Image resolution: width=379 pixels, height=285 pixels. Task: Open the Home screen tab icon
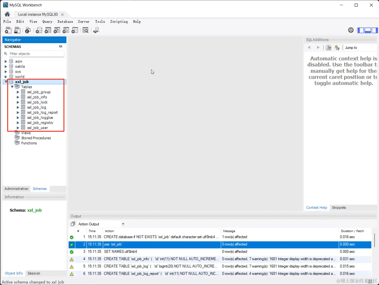[7, 14]
